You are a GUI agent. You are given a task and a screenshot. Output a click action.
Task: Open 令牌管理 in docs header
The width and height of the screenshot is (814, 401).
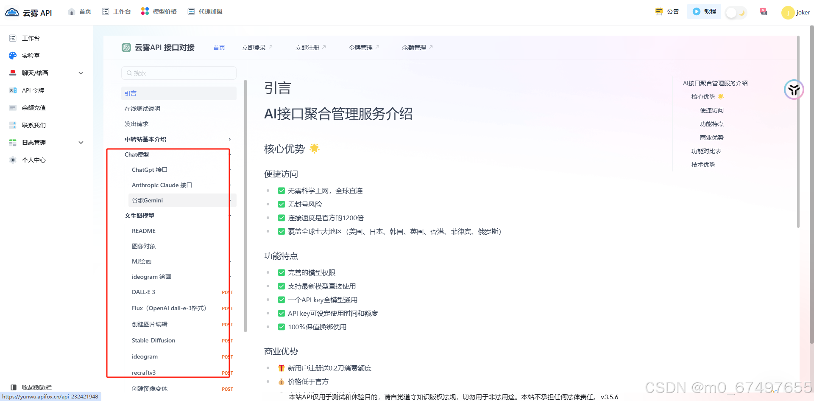pos(364,48)
